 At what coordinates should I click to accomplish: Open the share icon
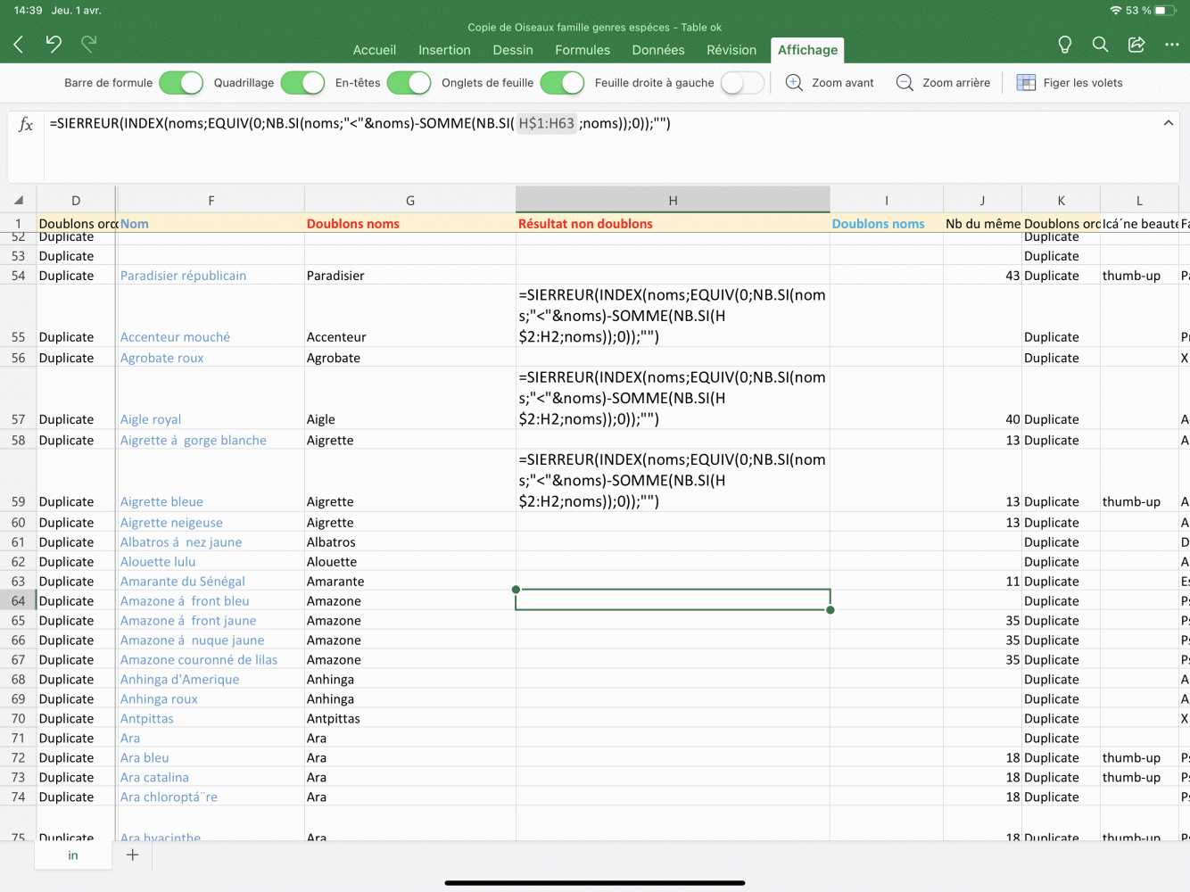[x=1136, y=45]
